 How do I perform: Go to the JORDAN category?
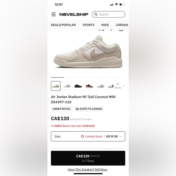click(122, 25)
